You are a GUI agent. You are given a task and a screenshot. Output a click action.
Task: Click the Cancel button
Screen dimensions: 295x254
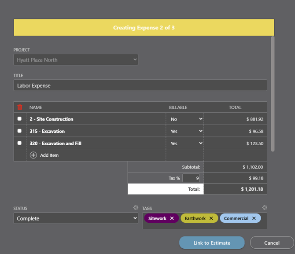pos(272,243)
